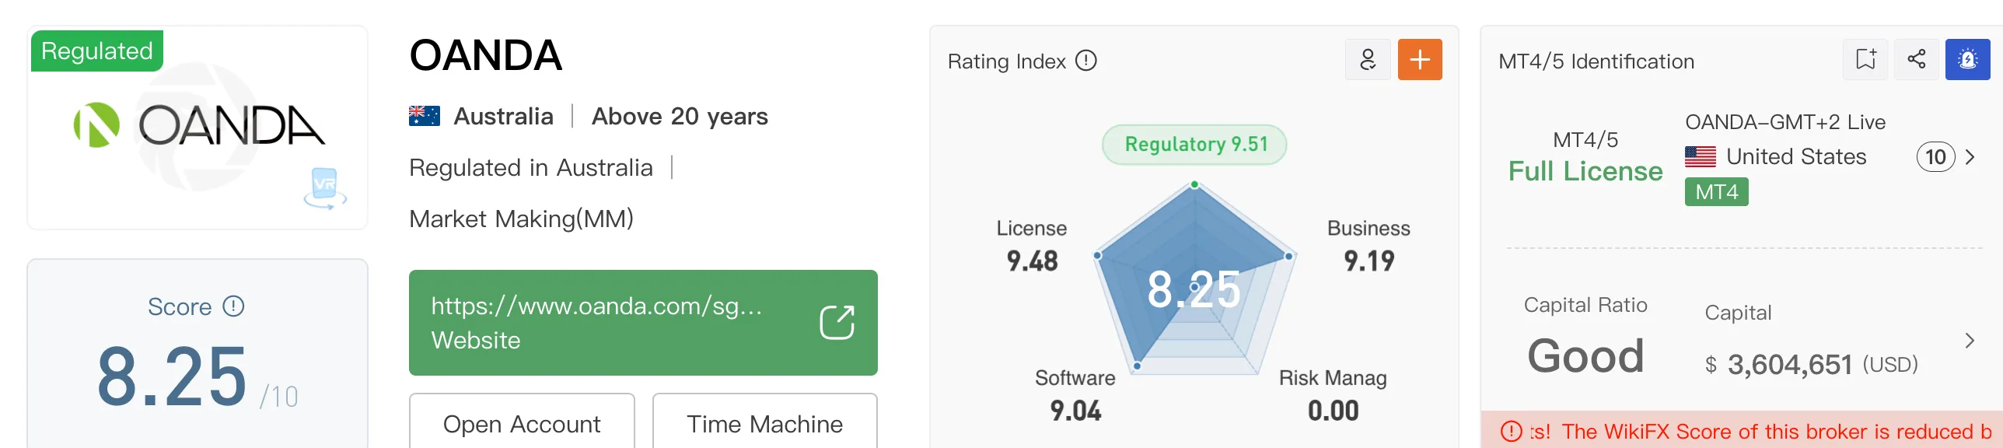Click the Regulated in Australia text
2003x448 pixels.
531,168
